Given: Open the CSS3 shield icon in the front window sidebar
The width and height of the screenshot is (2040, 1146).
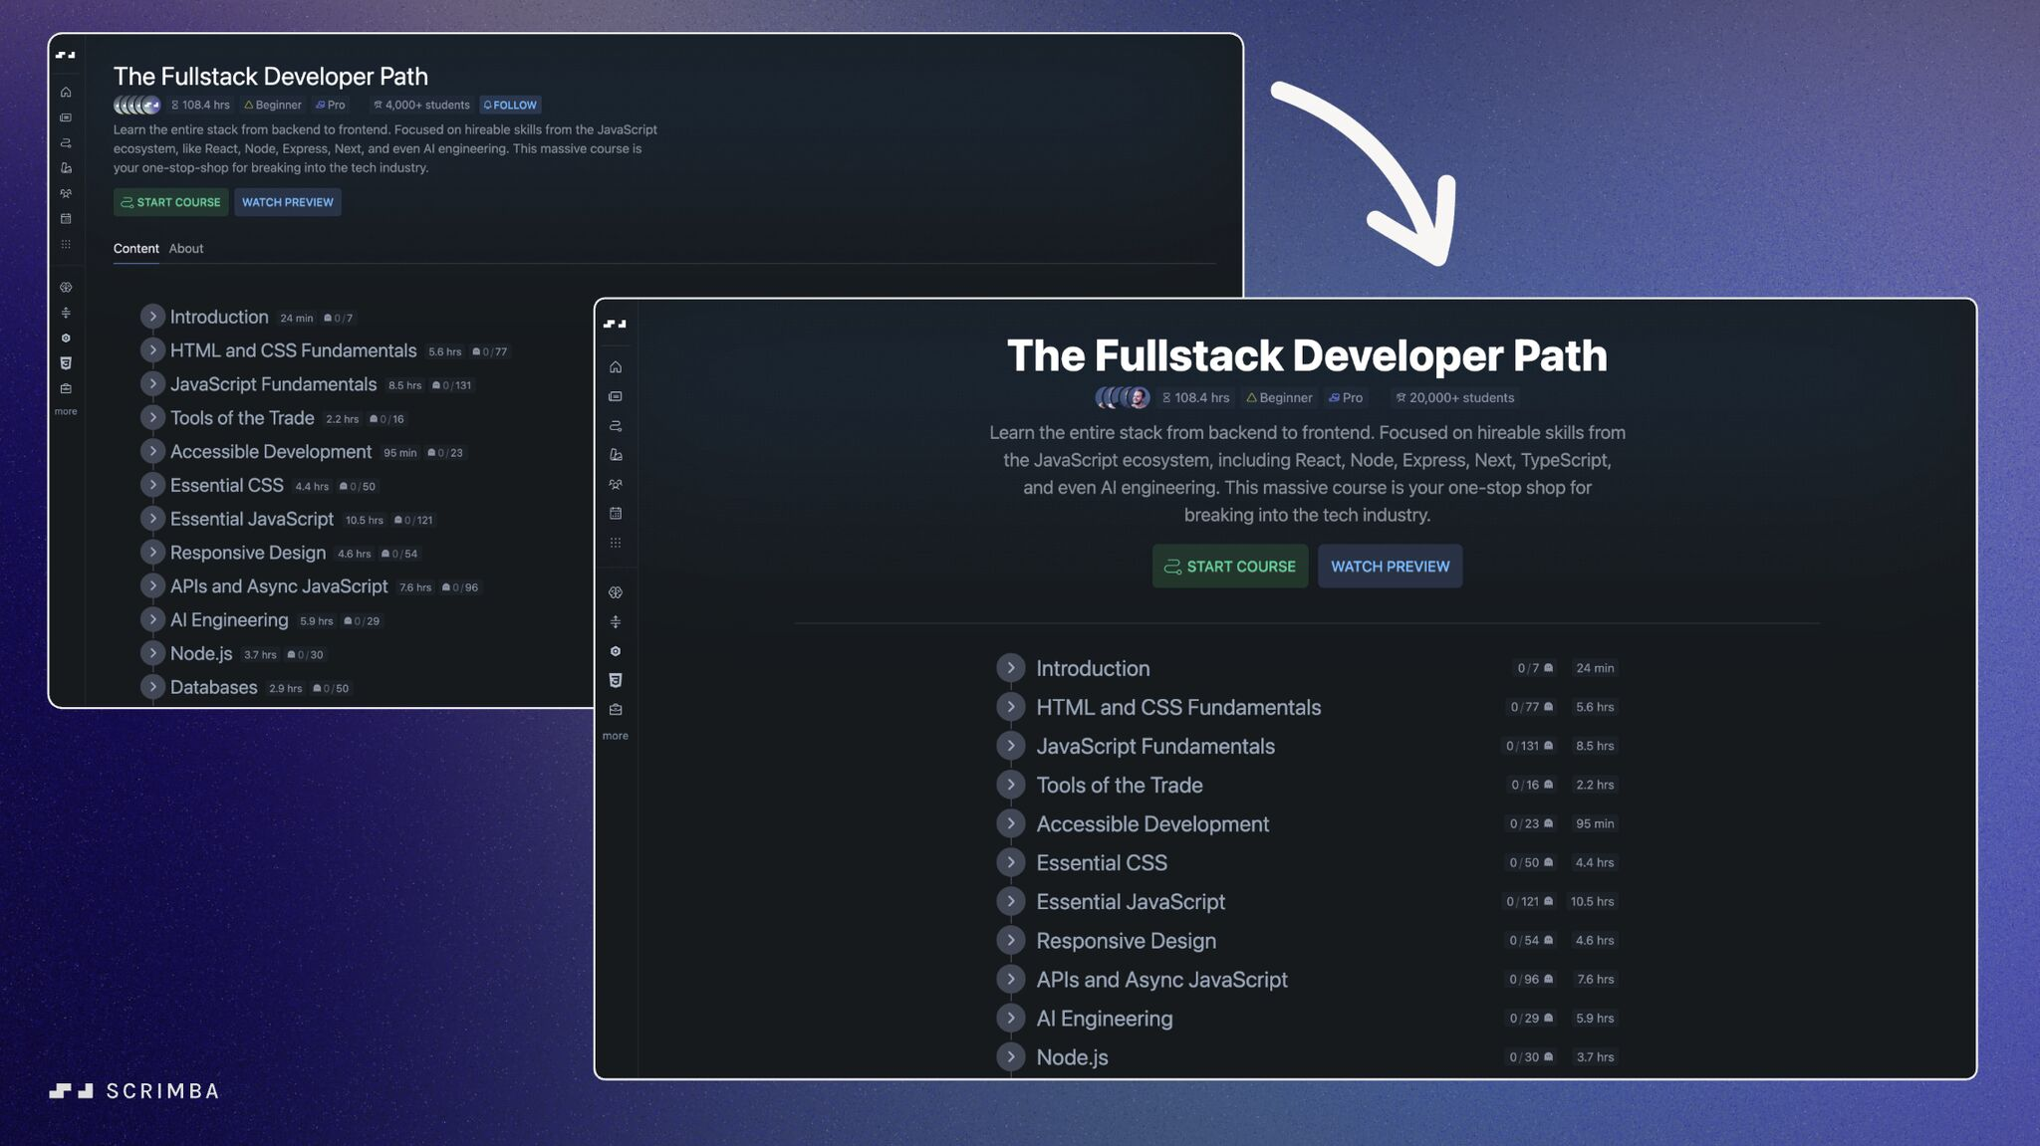Looking at the screenshot, I should (x=616, y=680).
